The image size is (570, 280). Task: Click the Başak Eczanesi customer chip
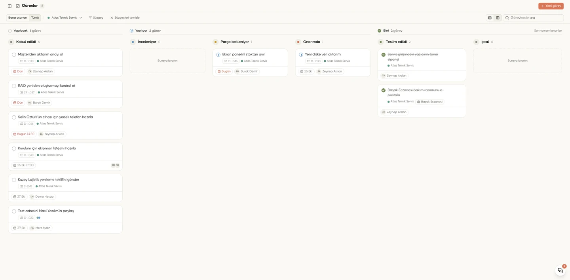pyautogui.click(x=429, y=102)
